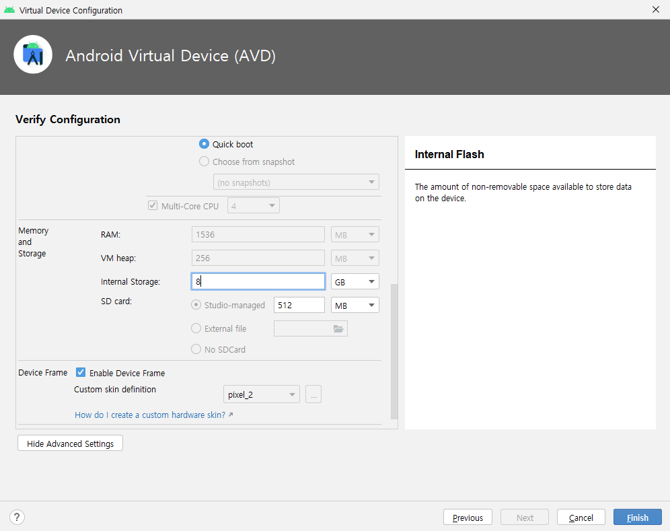
Task: Select the Quick boot radio button
Action: [x=204, y=144]
